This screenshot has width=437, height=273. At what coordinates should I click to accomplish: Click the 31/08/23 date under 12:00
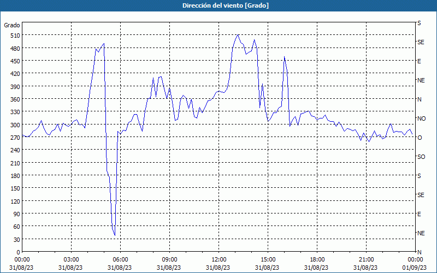point(218,268)
